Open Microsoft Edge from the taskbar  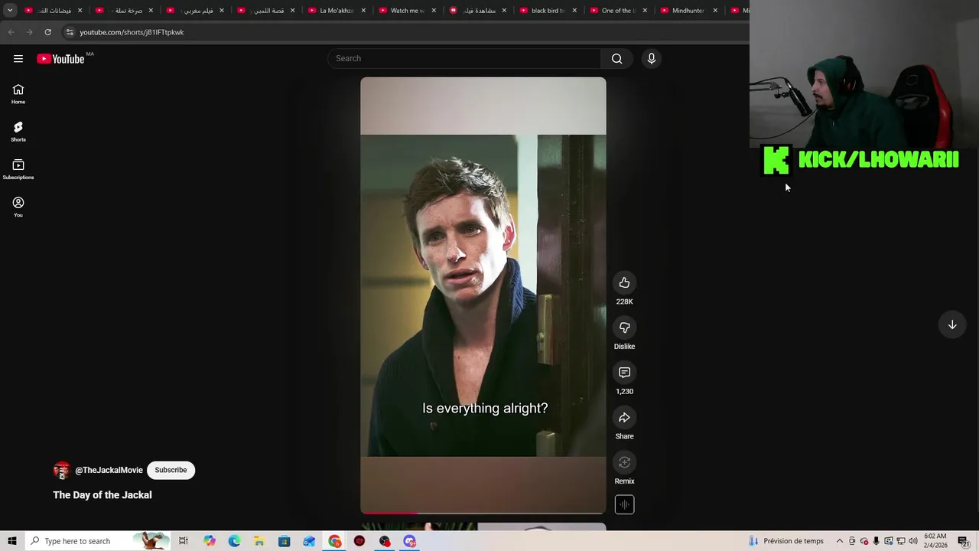(x=234, y=541)
